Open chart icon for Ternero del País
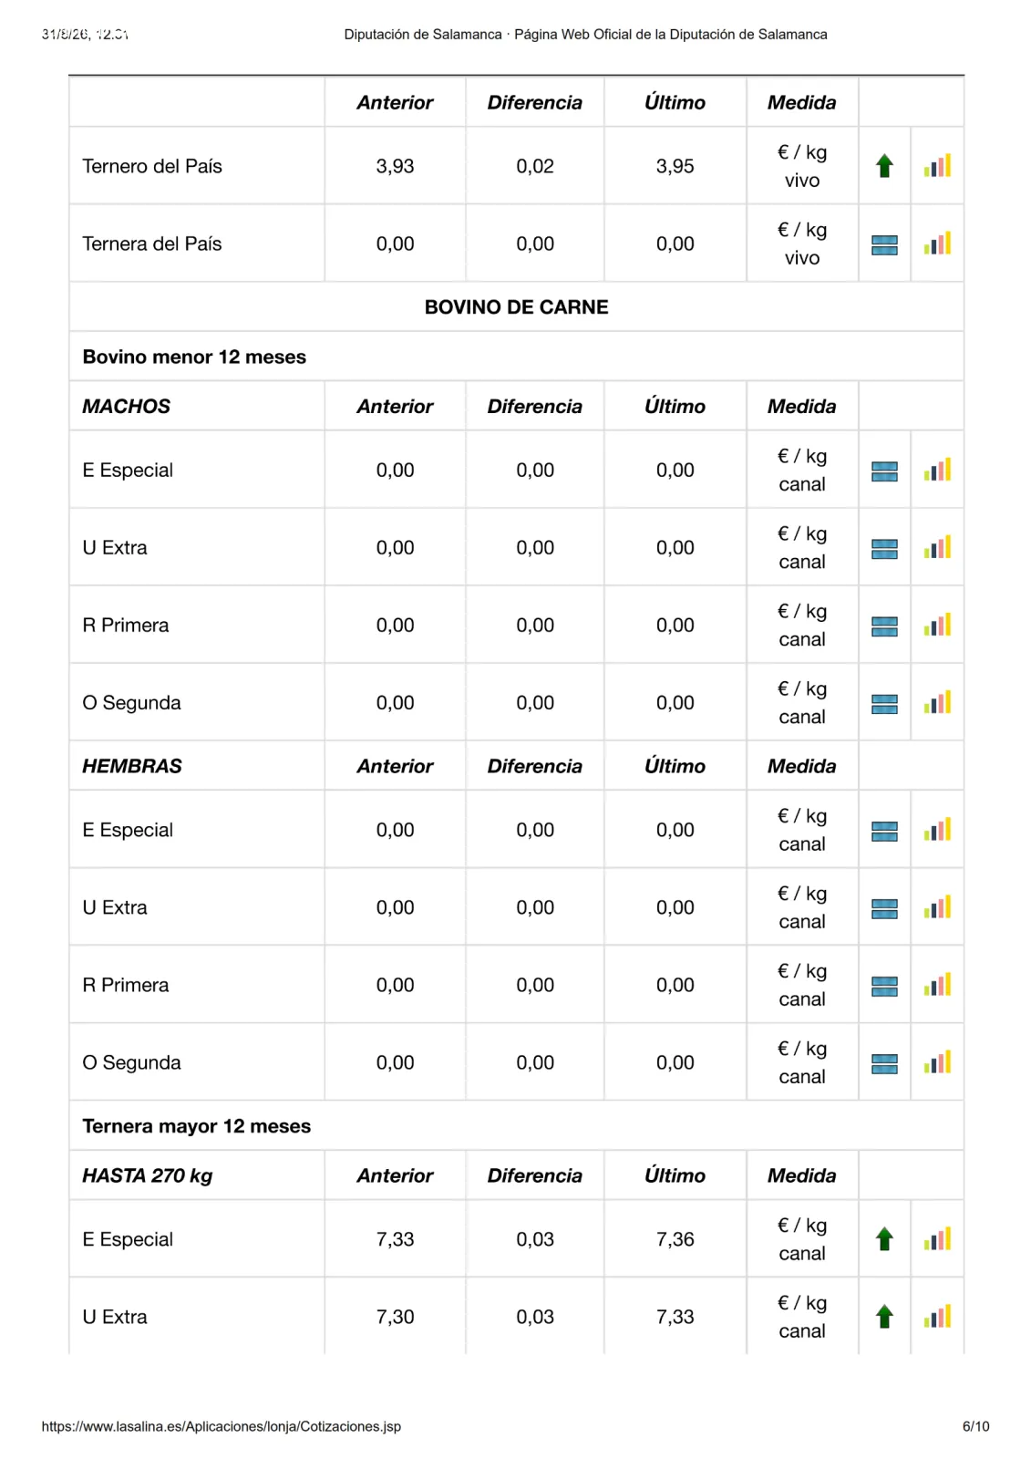 click(937, 165)
